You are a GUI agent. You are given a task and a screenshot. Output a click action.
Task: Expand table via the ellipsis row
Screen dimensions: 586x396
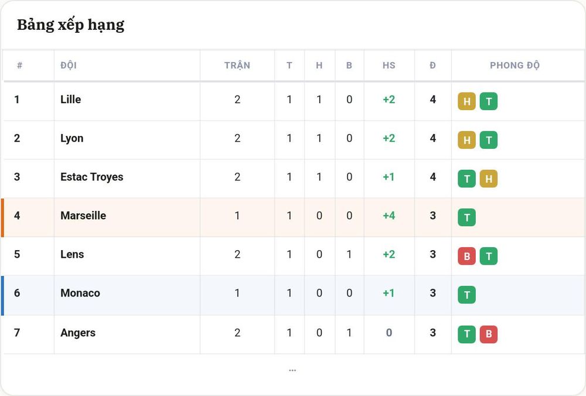pos(292,370)
